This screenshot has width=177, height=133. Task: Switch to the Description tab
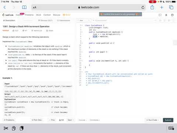[x=9, y=20]
